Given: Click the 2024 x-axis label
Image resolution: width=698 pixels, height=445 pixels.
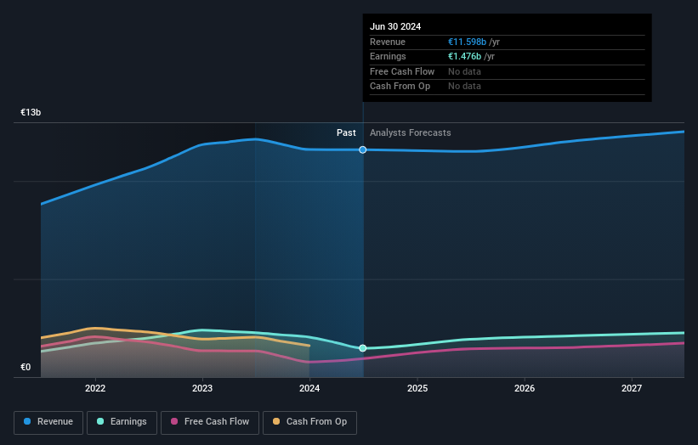Looking at the screenshot, I should [309, 389].
